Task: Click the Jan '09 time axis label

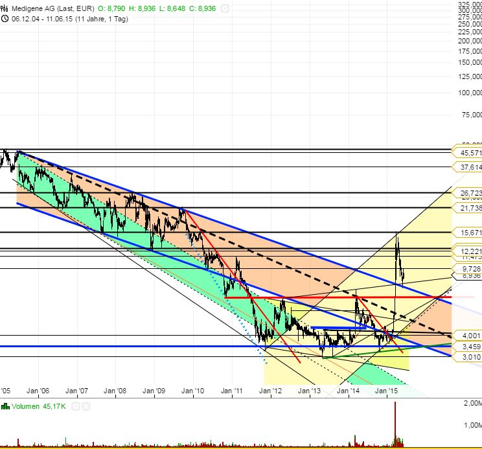Action: tap(154, 391)
